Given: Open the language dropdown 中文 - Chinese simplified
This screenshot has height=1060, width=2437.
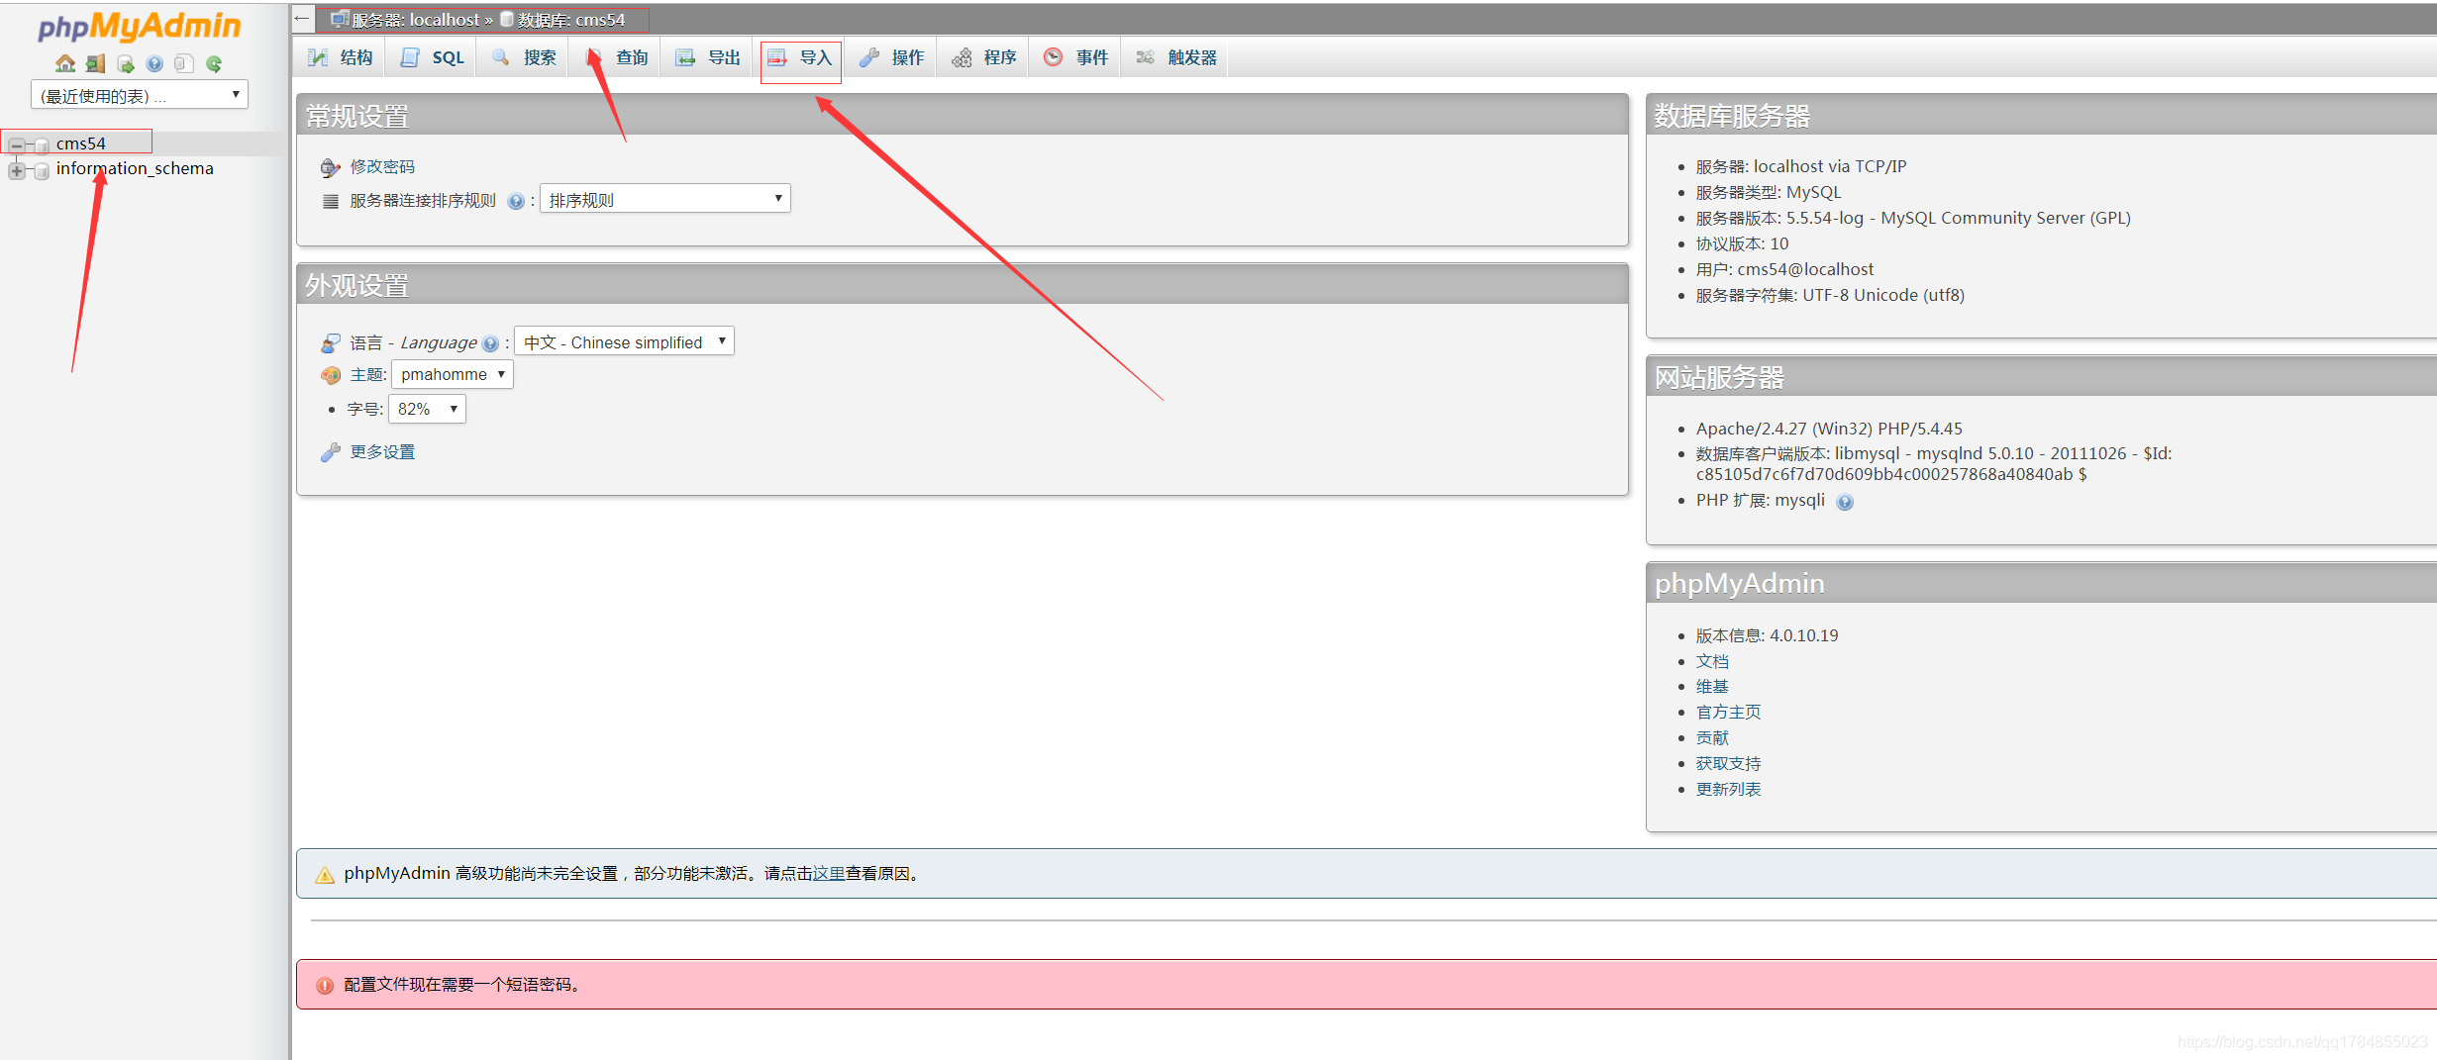Looking at the screenshot, I should click(625, 342).
